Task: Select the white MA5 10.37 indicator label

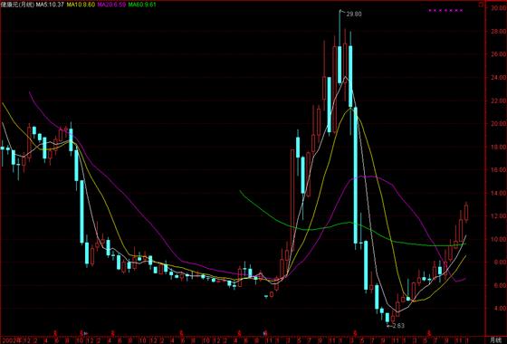Action: (50, 5)
